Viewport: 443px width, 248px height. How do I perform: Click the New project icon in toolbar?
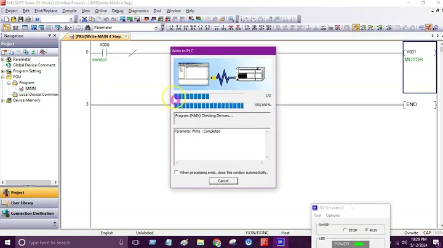point(6,19)
